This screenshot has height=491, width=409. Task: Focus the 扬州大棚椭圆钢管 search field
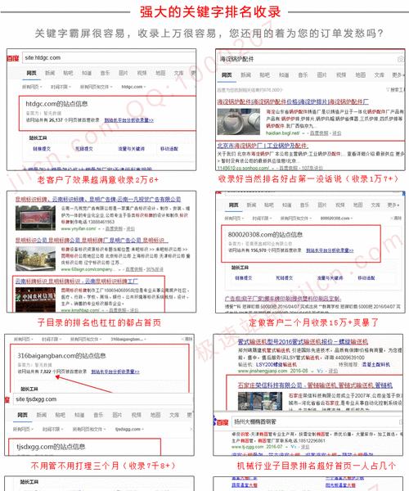pyautogui.click(x=317, y=421)
